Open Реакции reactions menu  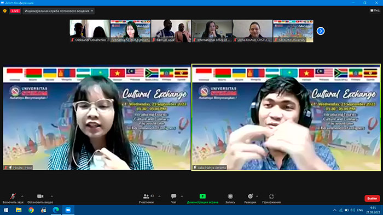coord(250,198)
